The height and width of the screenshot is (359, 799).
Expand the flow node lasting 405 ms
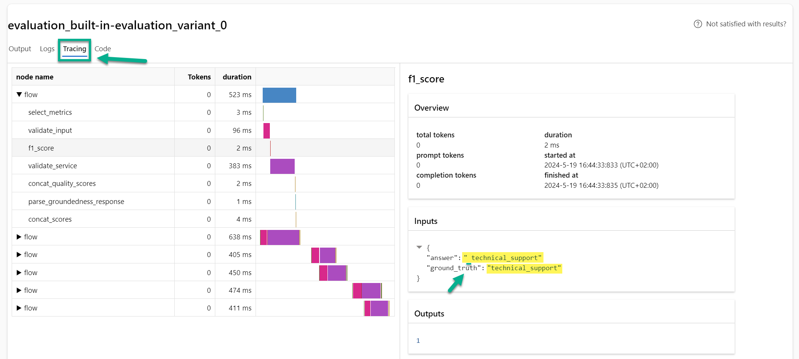[19, 255]
